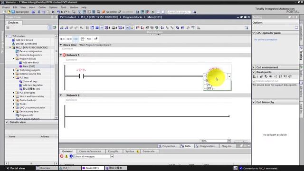Select Main [OB1] in project tree
304x171 pixels.
pos(29,66)
